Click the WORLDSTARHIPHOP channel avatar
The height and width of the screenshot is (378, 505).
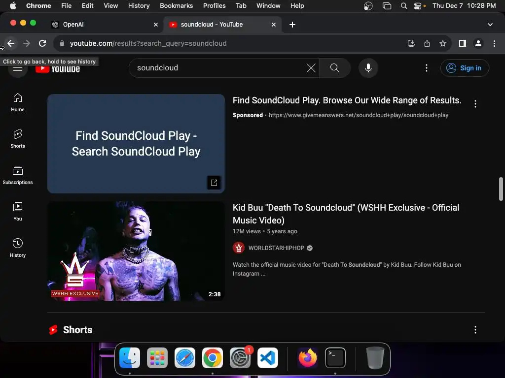point(239,248)
